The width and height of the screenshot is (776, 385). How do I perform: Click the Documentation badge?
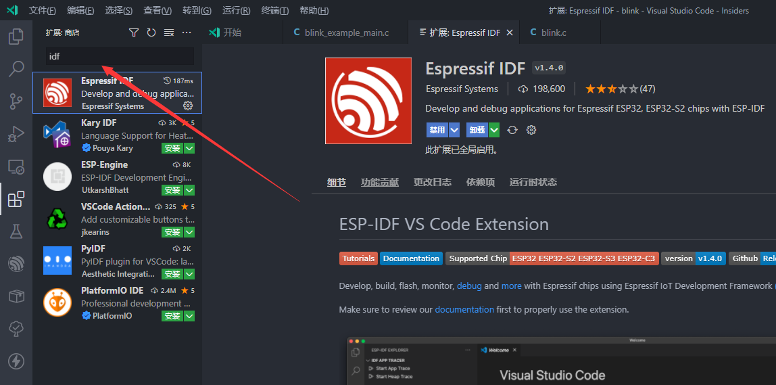click(411, 258)
